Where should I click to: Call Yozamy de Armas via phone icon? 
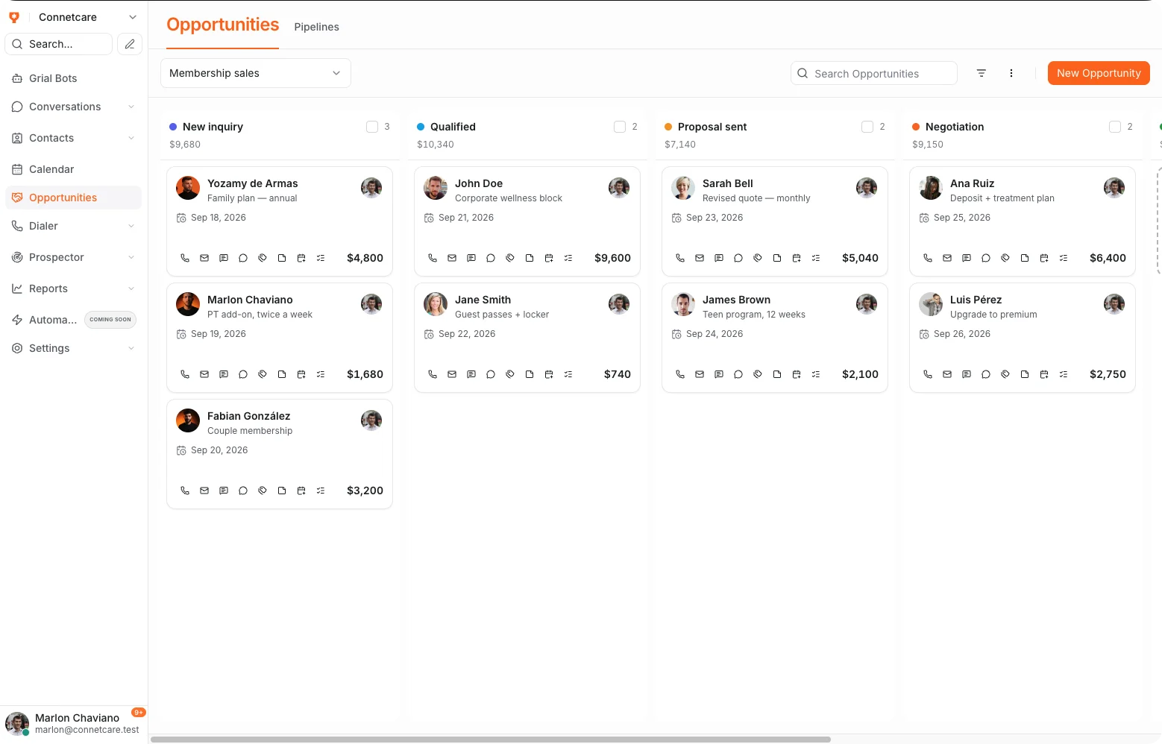185,258
